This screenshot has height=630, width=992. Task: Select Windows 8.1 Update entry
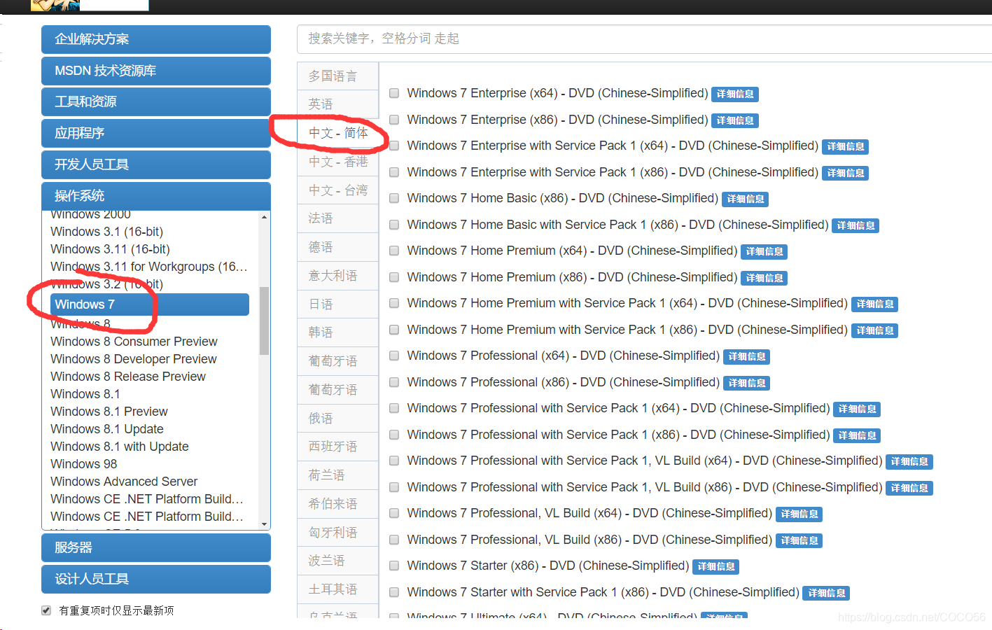pos(107,429)
